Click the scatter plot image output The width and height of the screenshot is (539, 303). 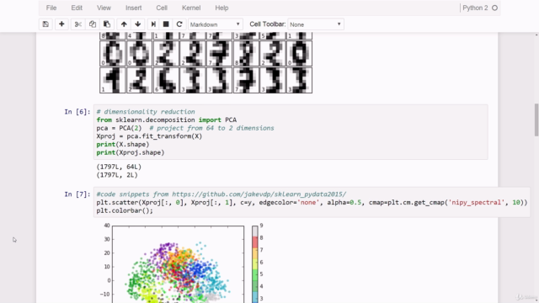click(178, 263)
